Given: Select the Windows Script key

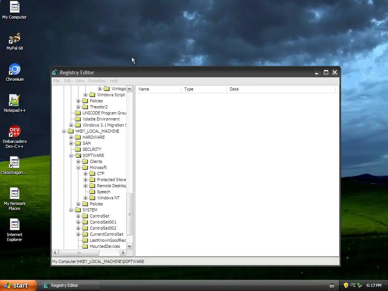Looking at the screenshot, I should [x=111, y=95].
